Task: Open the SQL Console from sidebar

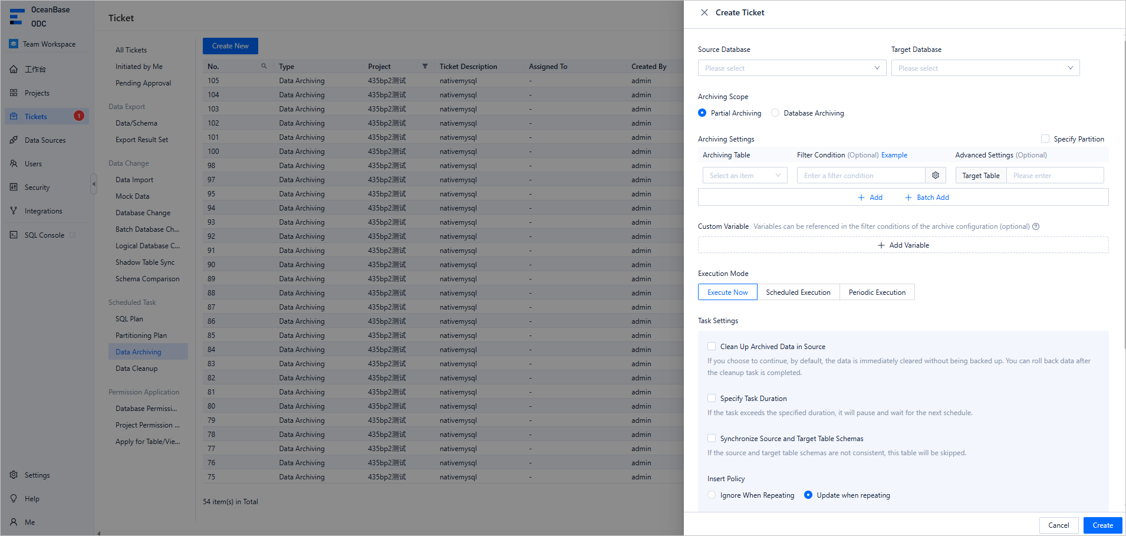Action: (x=44, y=235)
